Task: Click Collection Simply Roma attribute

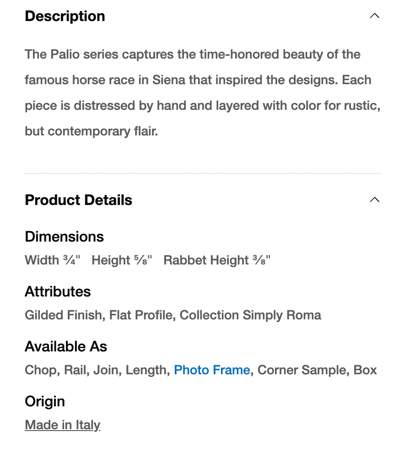Action: click(x=250, y=315)
